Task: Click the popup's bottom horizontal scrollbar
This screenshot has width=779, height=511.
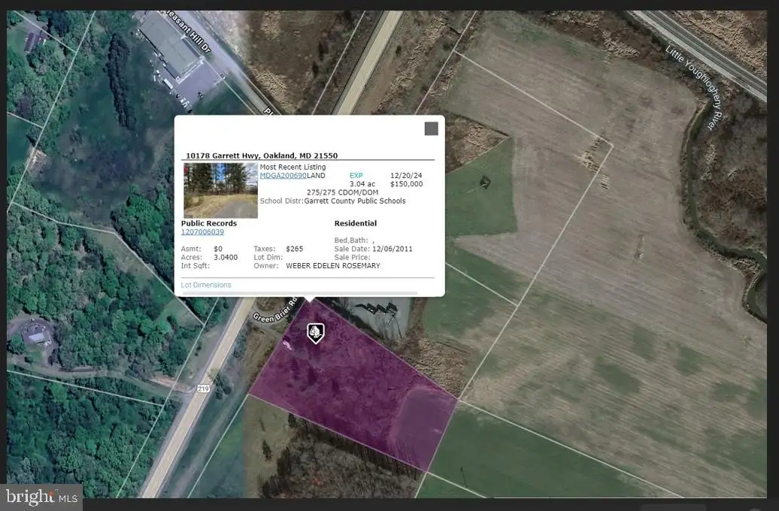Action: coord(300,293)
